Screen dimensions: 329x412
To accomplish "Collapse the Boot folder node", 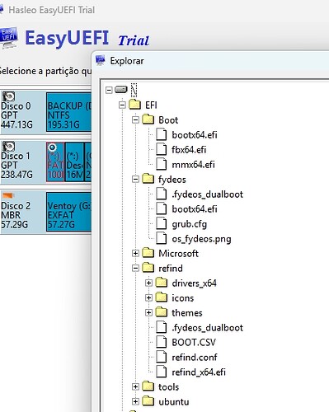I will click(135, 119).
